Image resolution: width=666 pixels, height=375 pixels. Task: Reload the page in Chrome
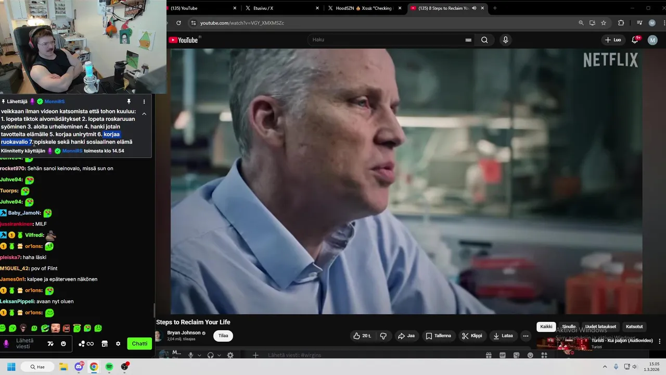178,23
